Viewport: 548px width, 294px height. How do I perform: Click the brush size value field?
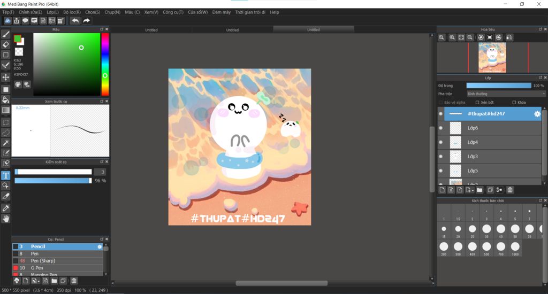pos(100,172)
